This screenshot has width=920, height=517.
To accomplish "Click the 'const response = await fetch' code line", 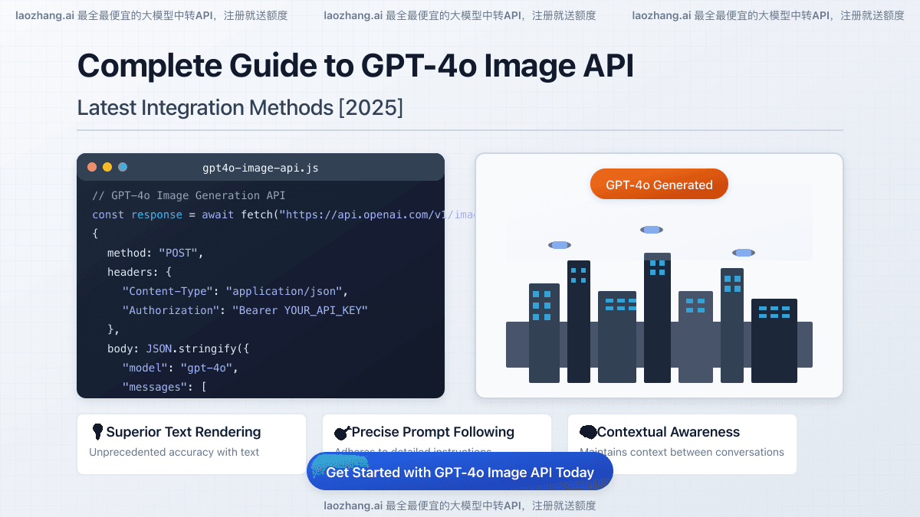I will pyautogui.click(x=283, y=214).
